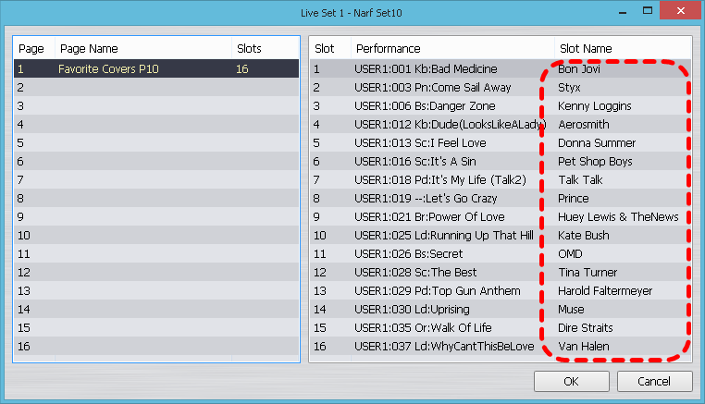
Task: Select slot USER1:026 Bs:Secret
Action: [501, 253]
